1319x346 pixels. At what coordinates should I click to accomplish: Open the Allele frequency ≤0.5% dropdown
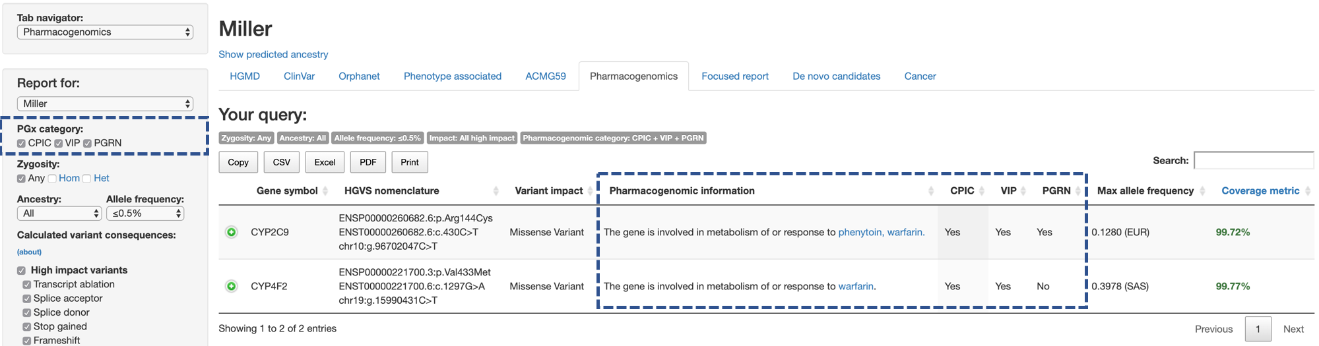pos(145,214)
